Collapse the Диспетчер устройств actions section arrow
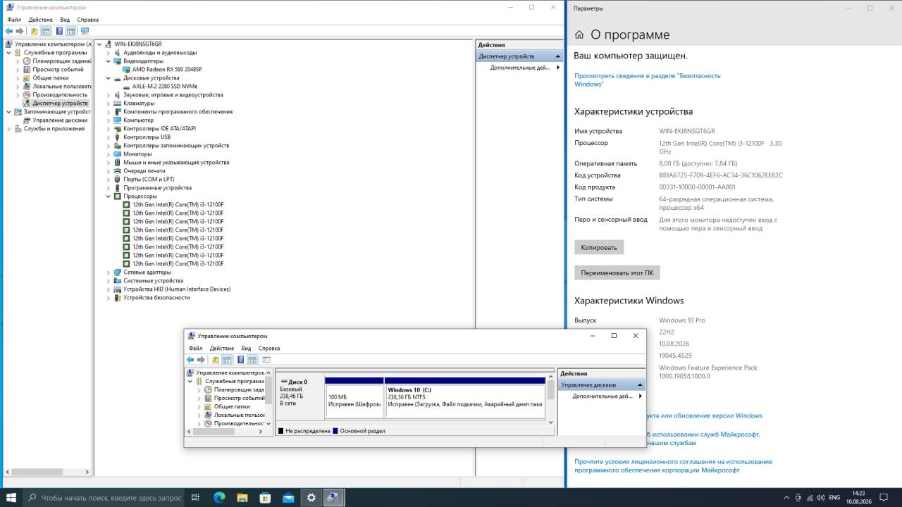Image resolution: width=902 pixels, height=507 pixels. tap(557, 56)
